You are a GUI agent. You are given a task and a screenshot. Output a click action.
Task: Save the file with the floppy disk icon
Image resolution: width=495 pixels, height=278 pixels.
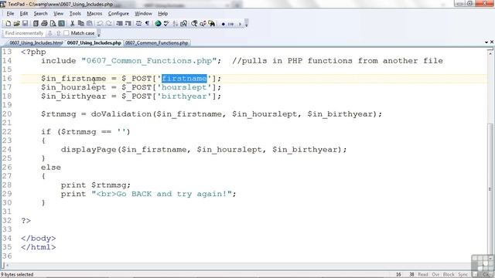[x=25, y=23]
